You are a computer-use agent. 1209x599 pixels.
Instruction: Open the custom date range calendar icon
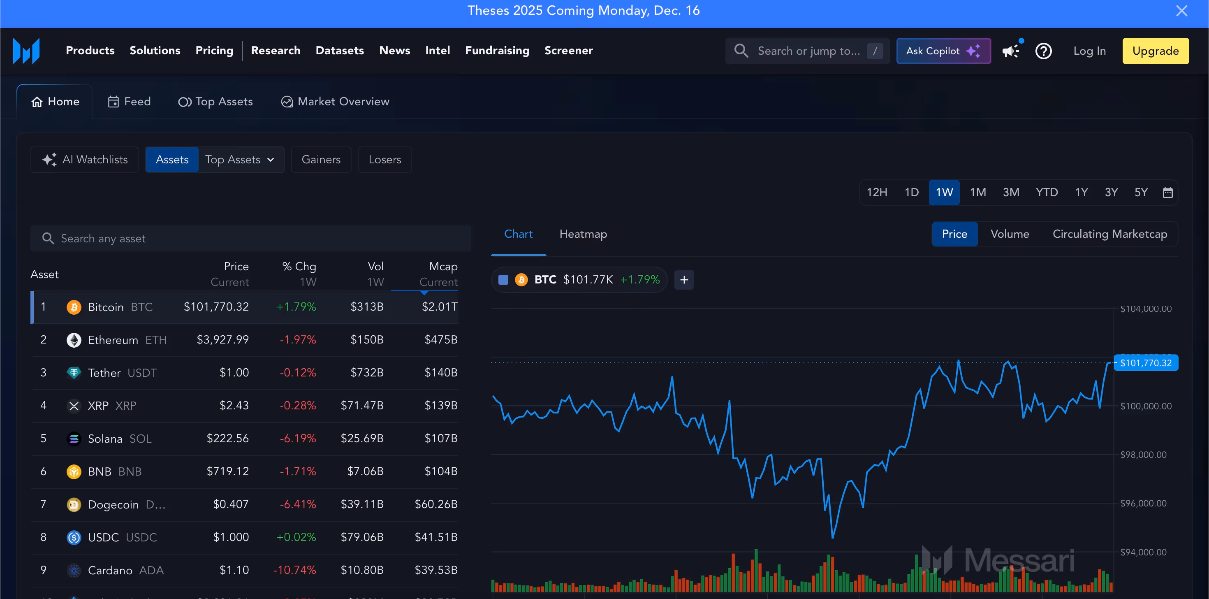tap(1168, 193)
